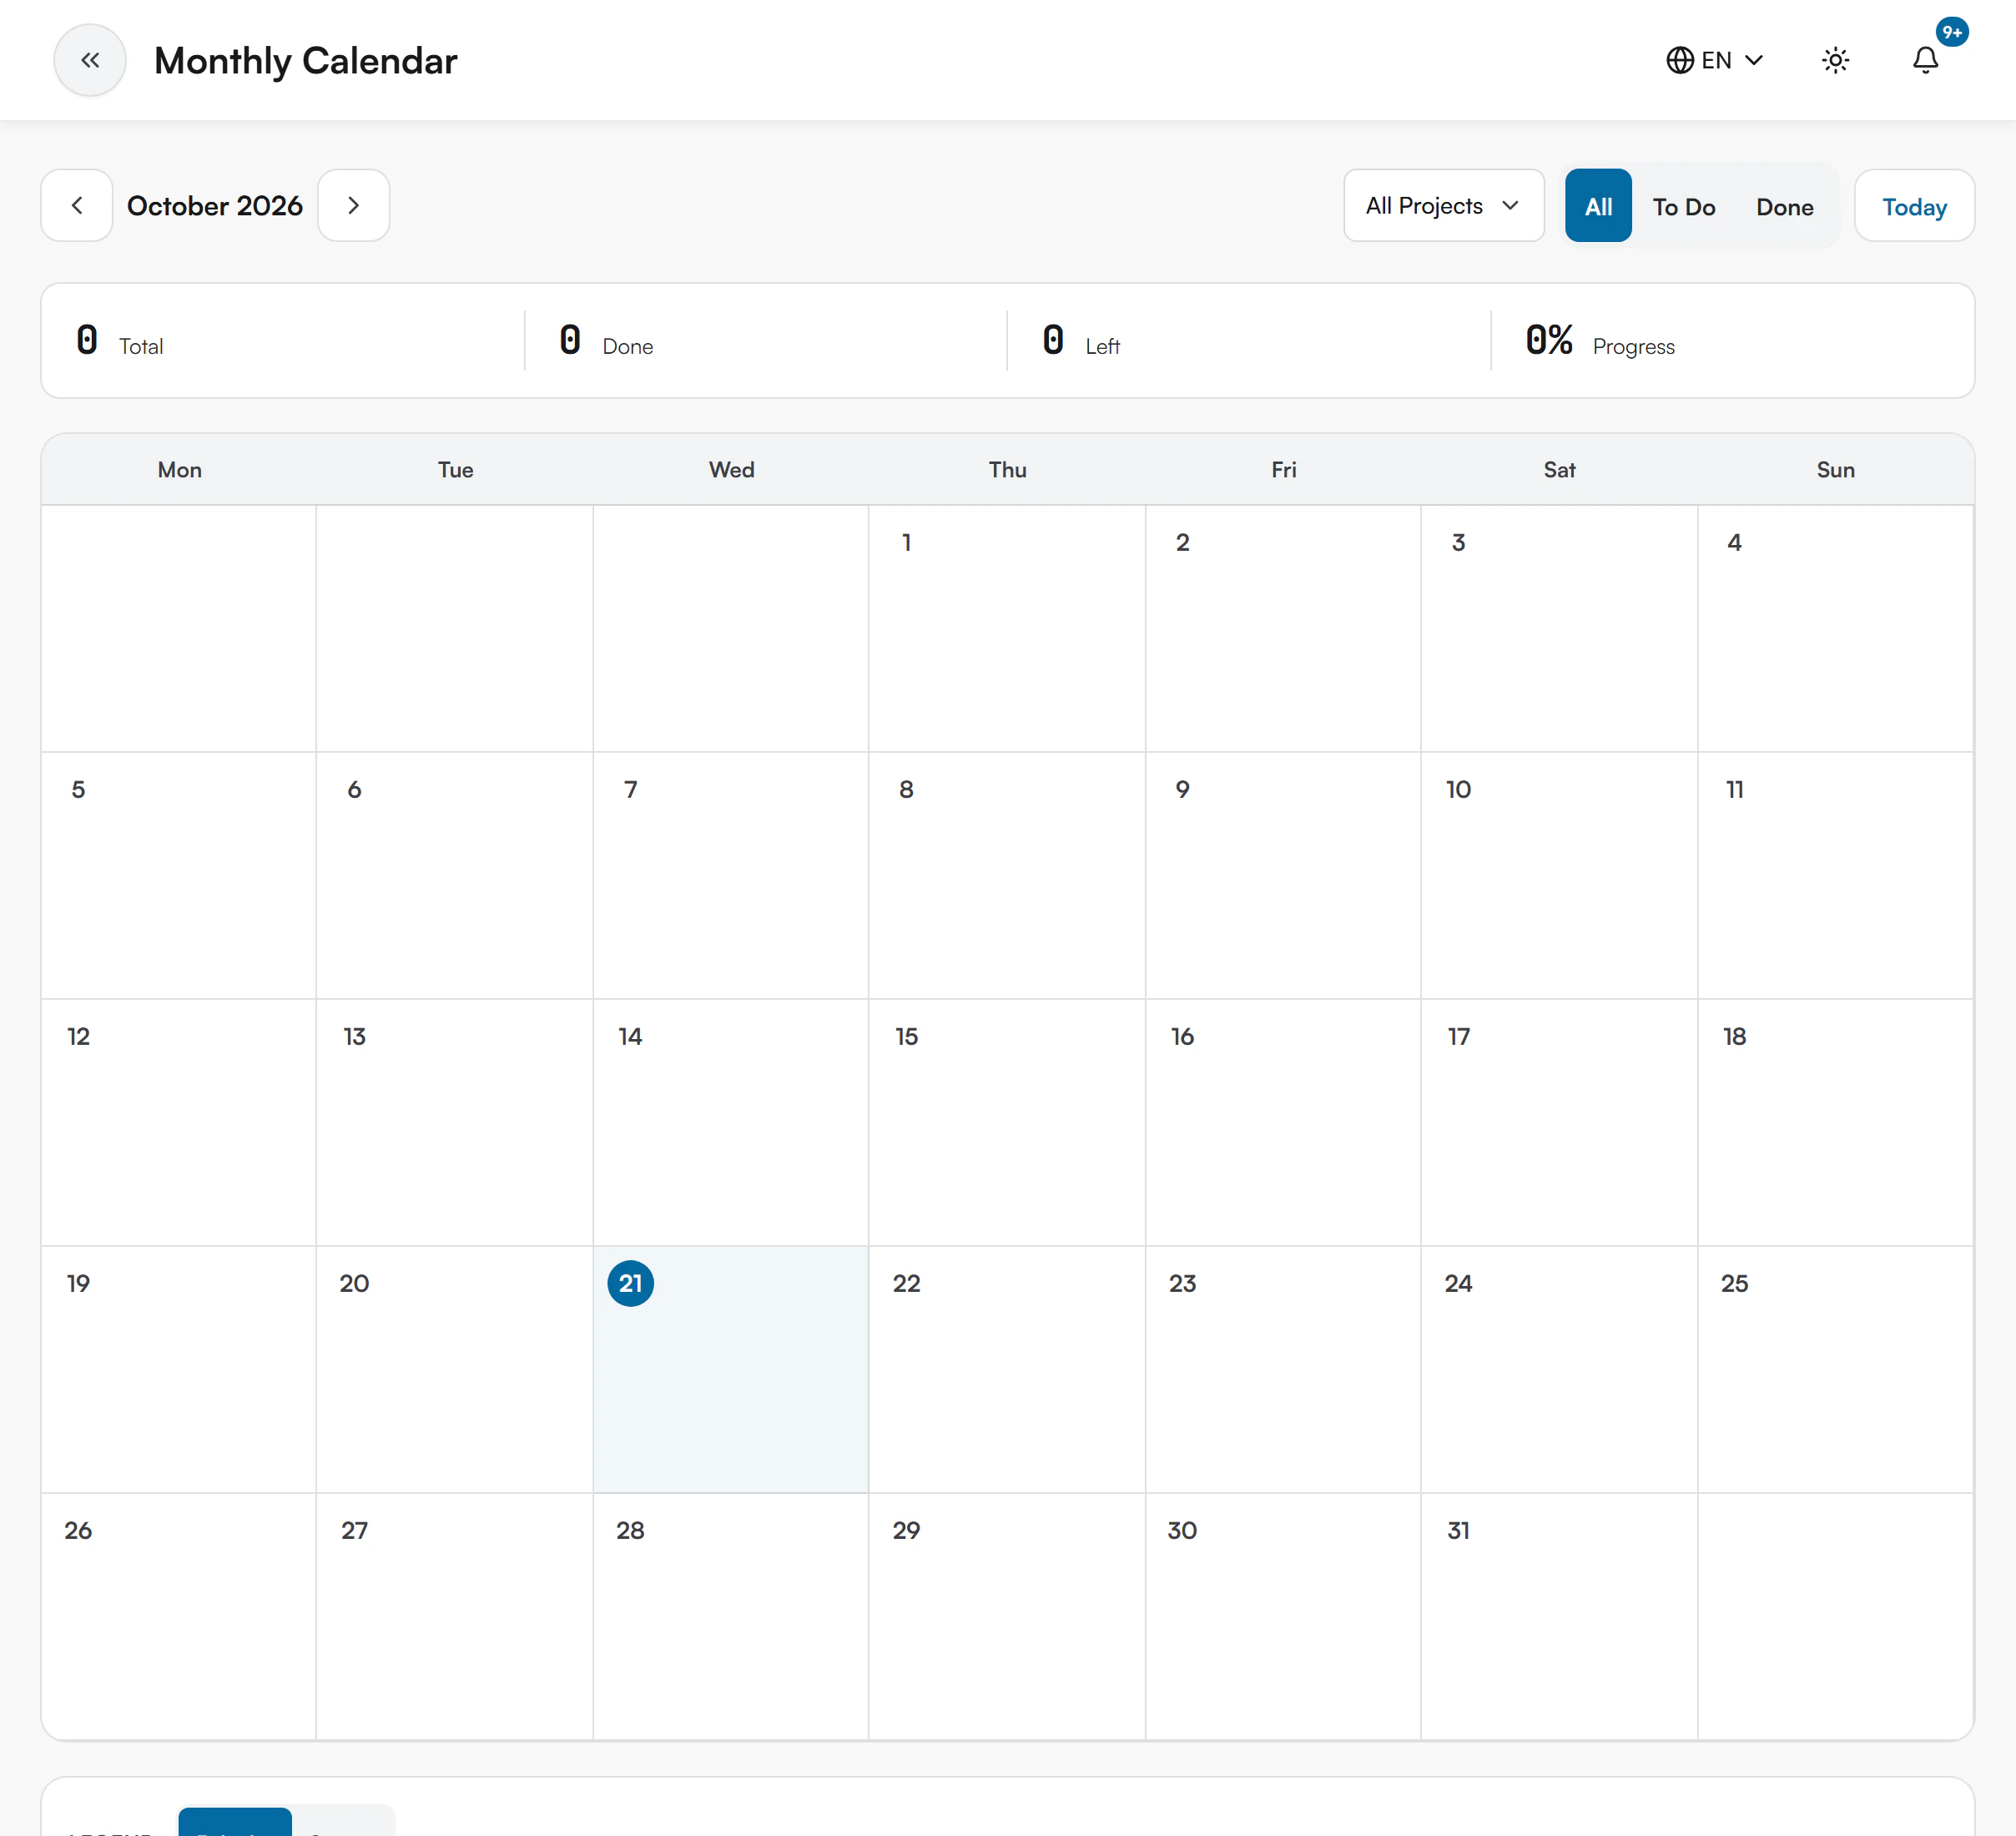Viewport: 2016px width, 1836px height.
Task: Collapse sidebar with the double-chevron button
Action: point(90,60)
